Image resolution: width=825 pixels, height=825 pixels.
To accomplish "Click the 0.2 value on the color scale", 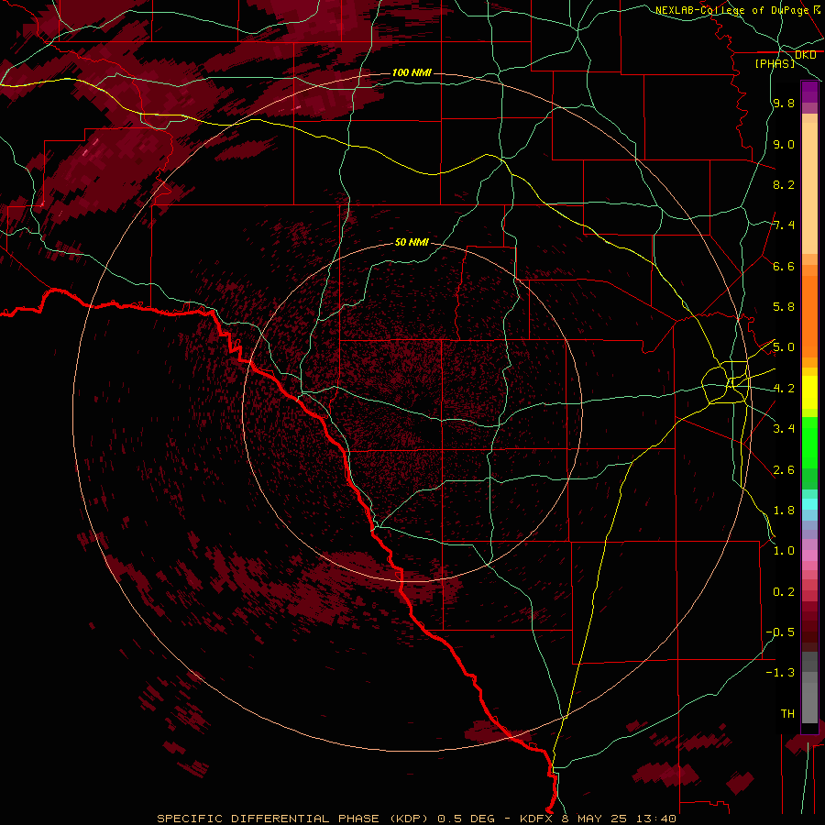I will (x=784, y=592).
